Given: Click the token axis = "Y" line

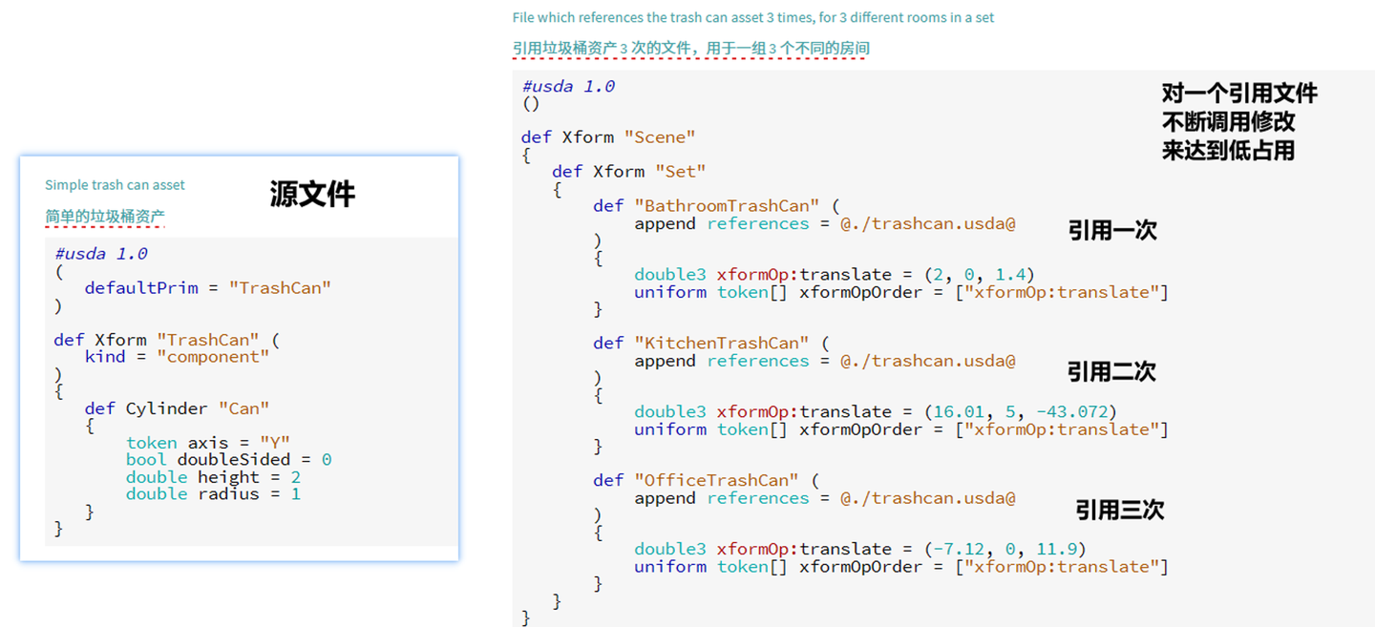Looking at the screenshot, I should point(208,443).
